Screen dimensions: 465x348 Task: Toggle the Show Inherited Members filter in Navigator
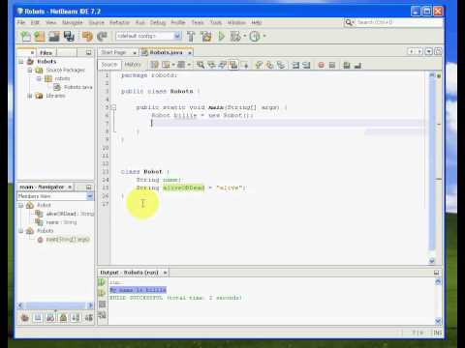point(25,318)
